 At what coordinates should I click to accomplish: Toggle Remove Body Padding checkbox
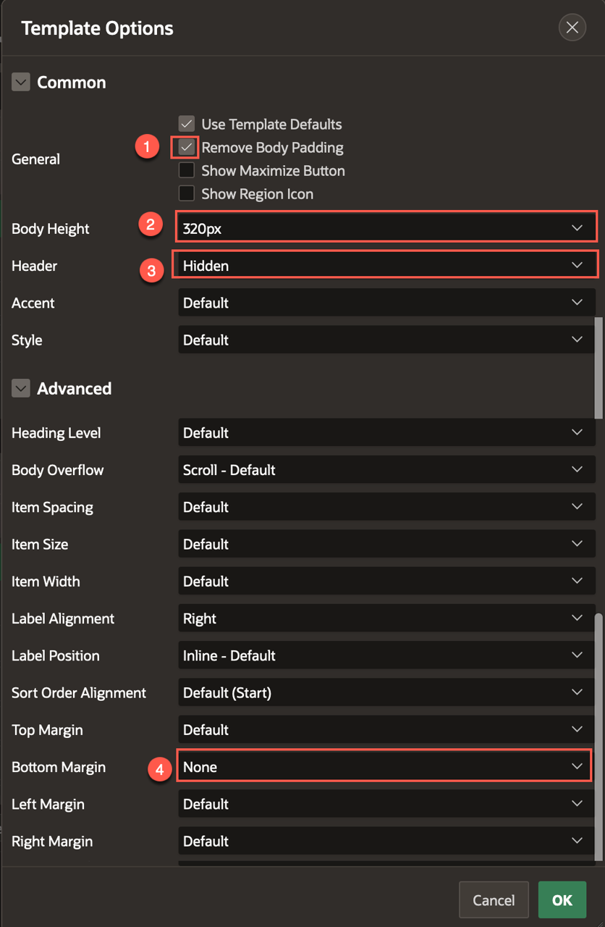(187, 148)
